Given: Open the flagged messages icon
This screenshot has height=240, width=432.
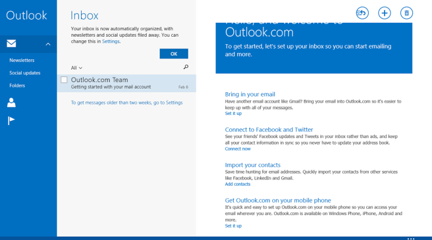Looking at the screenshot, I should point(11,120).
